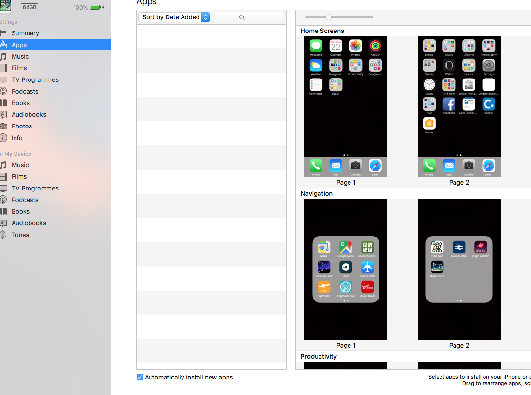Open the Sort by Date Added dropdown

174,17
